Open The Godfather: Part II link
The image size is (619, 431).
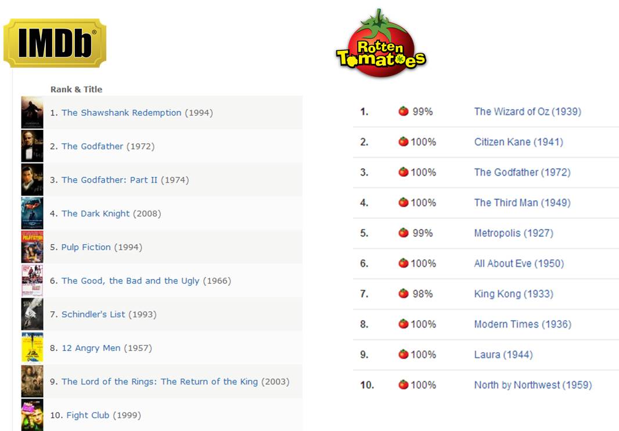point(109,180)
